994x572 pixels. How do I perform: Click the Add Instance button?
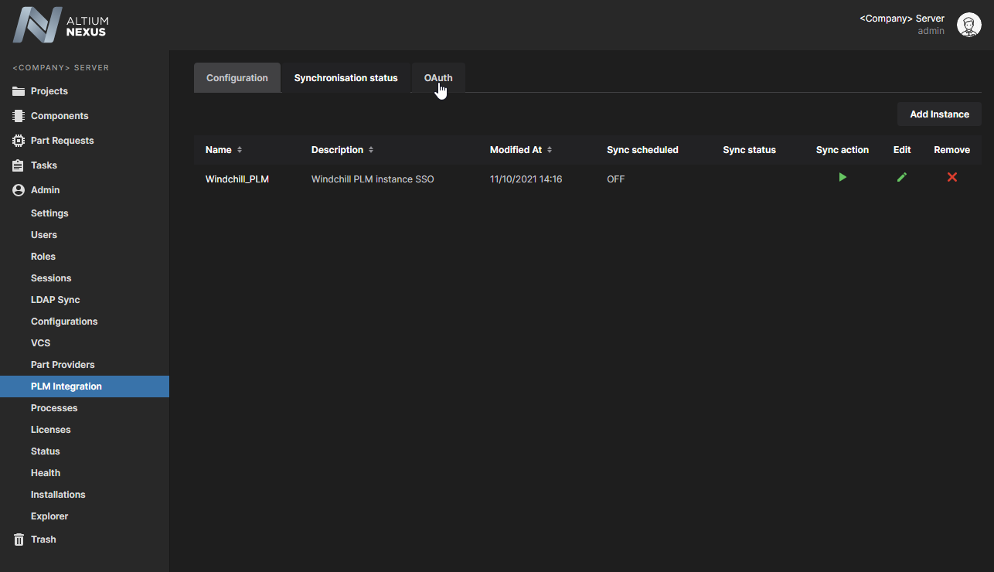click(x=939, y=114)
